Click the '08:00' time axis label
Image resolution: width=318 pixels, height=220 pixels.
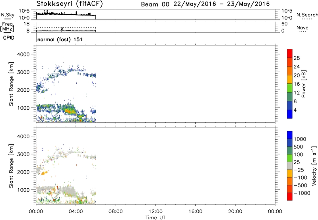tap(115, 212)
